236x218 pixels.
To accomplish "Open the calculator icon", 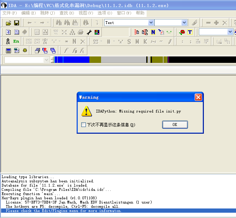I will tap(8, 51).
